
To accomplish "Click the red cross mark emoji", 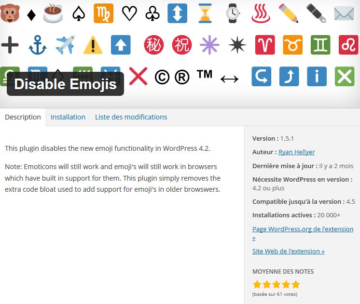I will click(138, 76).
